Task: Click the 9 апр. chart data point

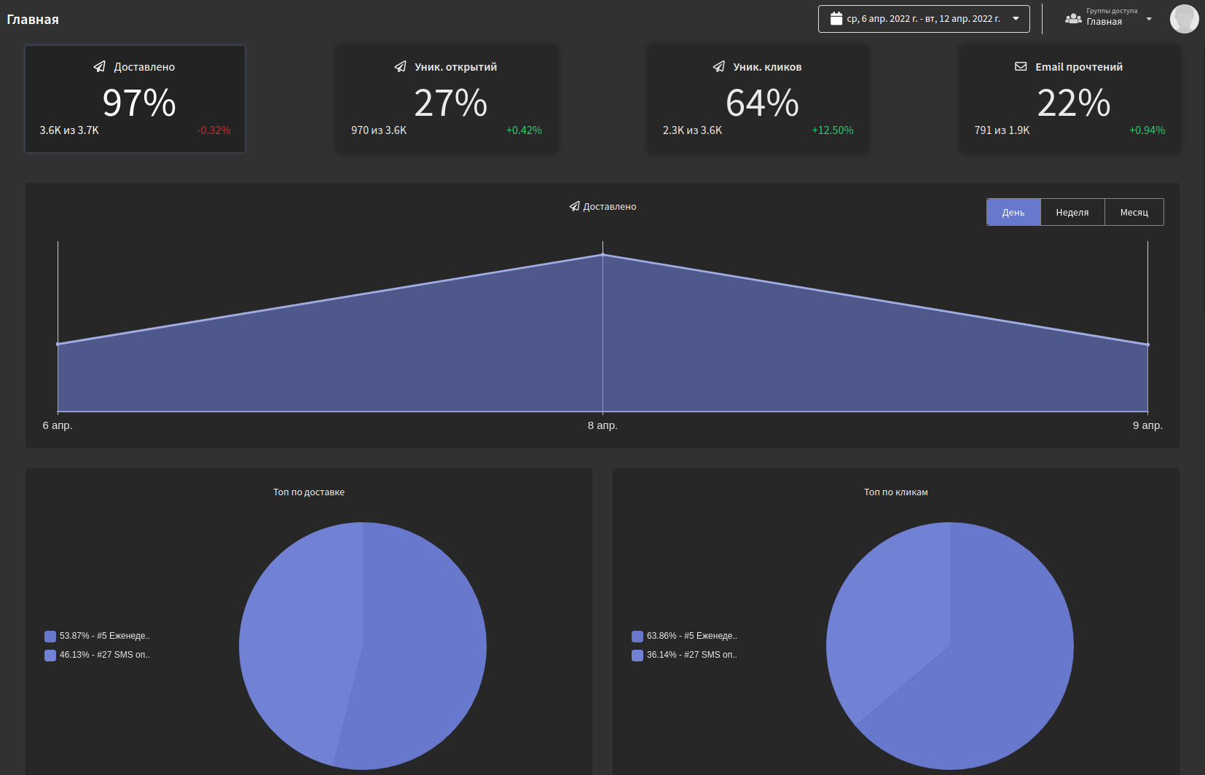Action: pos(1147,345)
